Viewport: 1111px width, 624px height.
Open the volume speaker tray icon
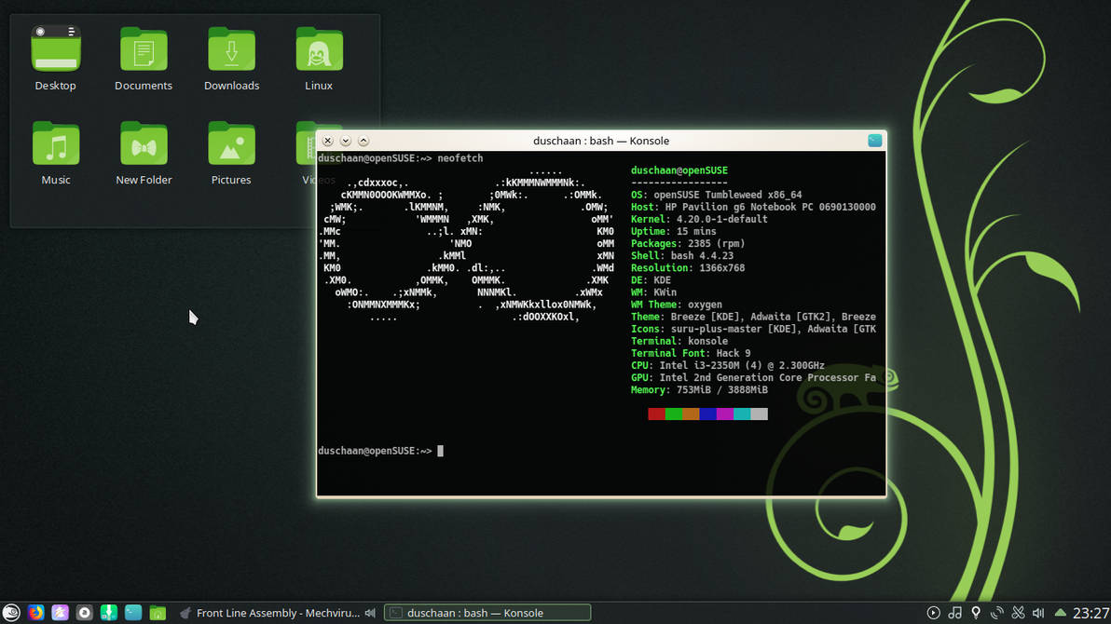tap(1038, 613)
